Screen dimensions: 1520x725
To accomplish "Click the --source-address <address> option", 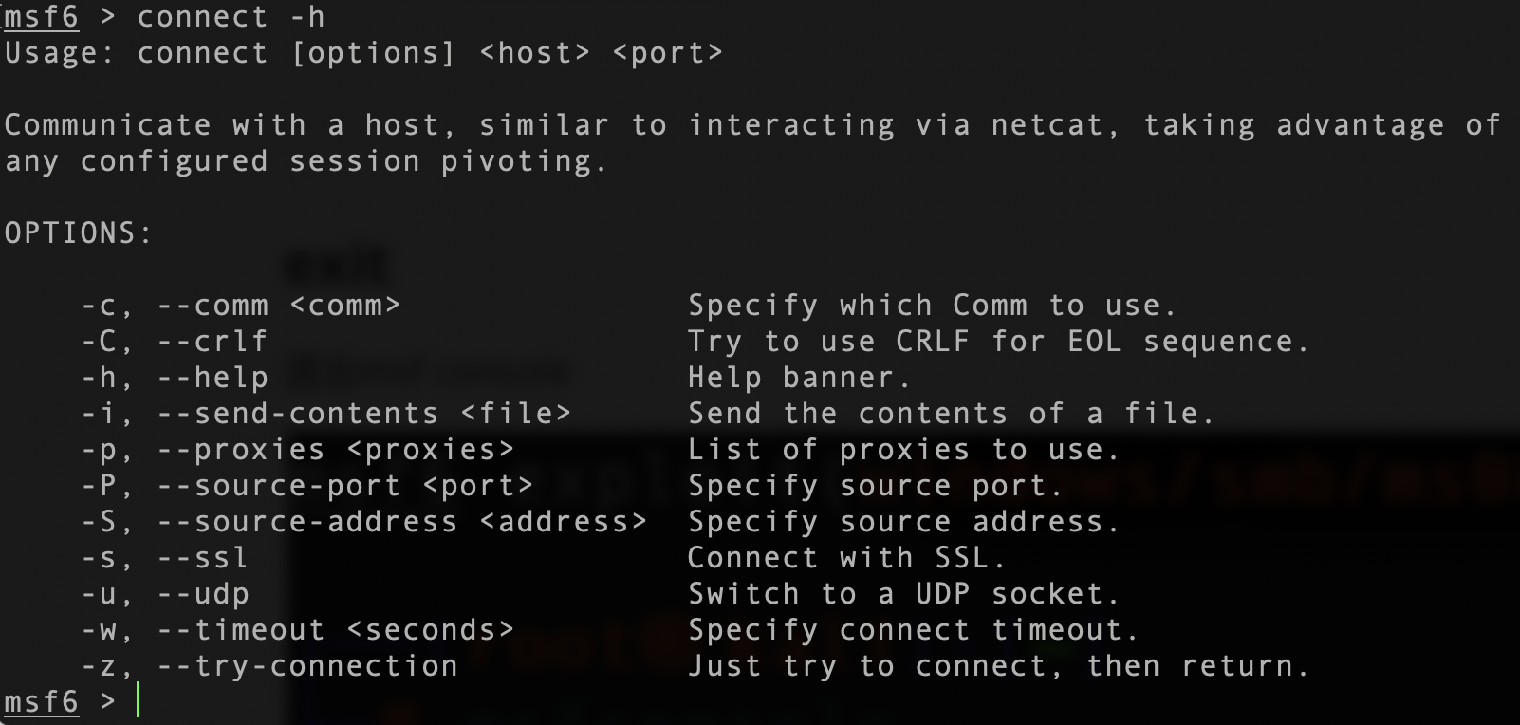I will tap(402, 522).
